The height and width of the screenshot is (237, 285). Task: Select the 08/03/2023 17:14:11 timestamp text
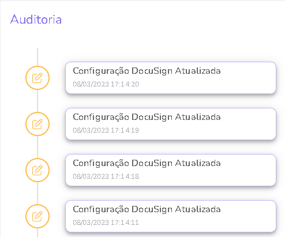pyautogui.click(x=106, y=223)
